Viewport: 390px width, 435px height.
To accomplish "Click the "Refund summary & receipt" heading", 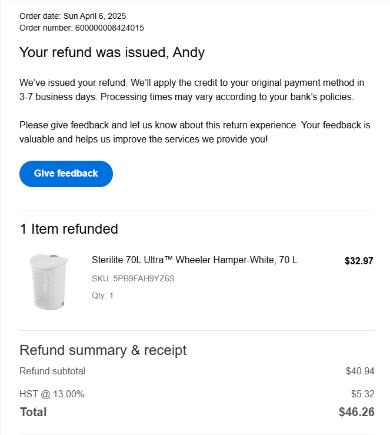I will click(x=103, y=350).
